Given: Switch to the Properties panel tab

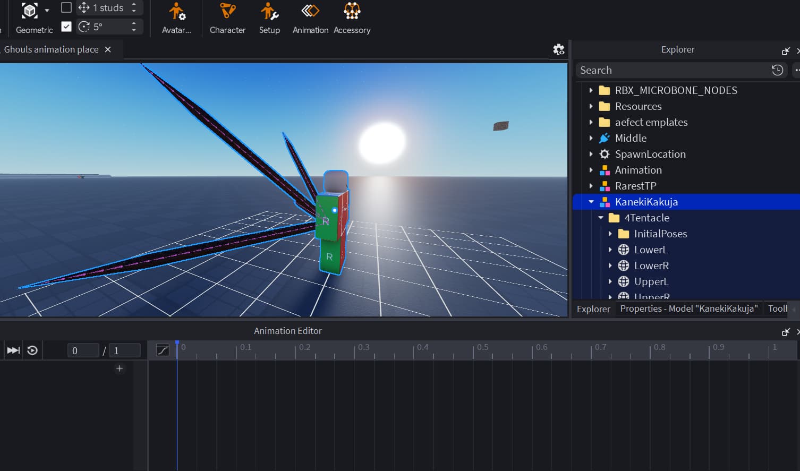Looking at the screenshot, I should click(688, 309).
